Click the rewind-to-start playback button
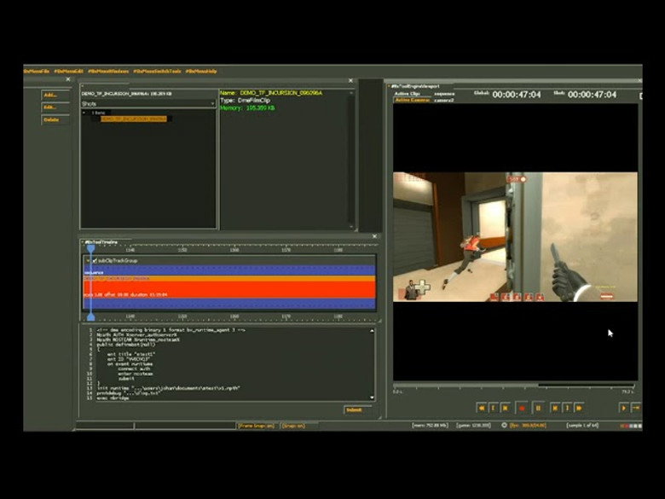 pos(482,408)
